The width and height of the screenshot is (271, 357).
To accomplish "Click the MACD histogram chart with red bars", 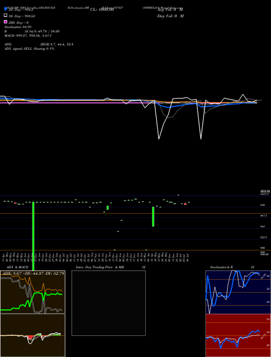I will [33, 335].
